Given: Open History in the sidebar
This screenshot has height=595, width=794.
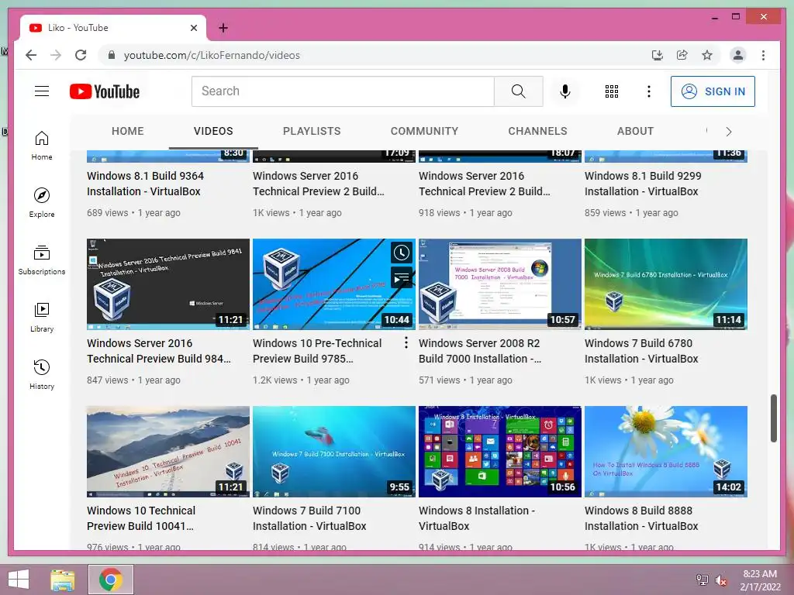Looking at the screenshot, I should [42, 374].
